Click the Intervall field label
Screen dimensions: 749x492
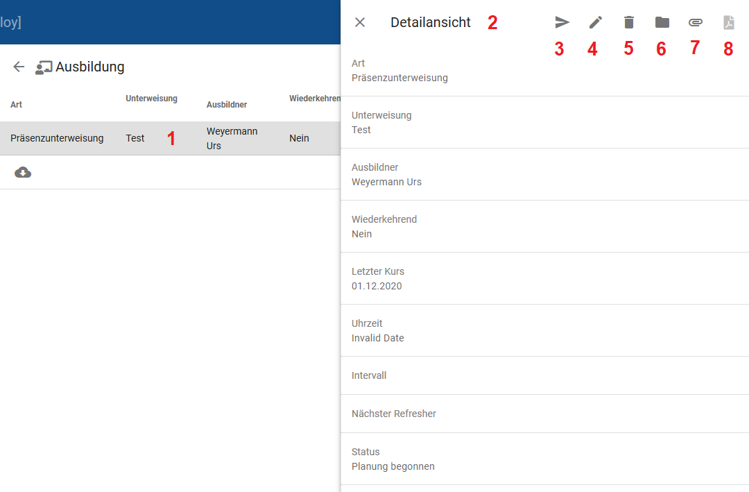tap(369, 376)
